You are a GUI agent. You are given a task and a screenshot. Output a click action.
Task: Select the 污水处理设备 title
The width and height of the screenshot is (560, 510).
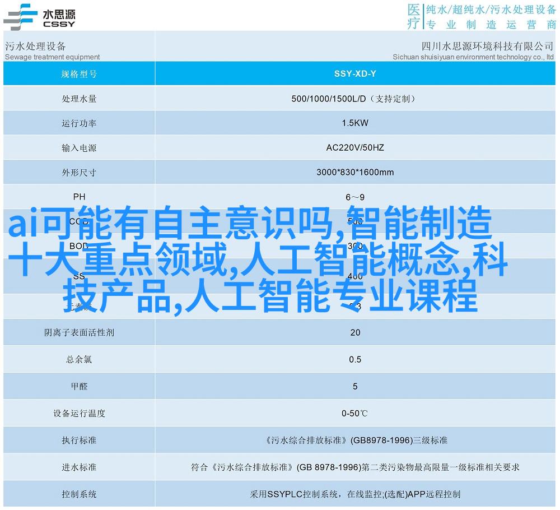[35, 46]
